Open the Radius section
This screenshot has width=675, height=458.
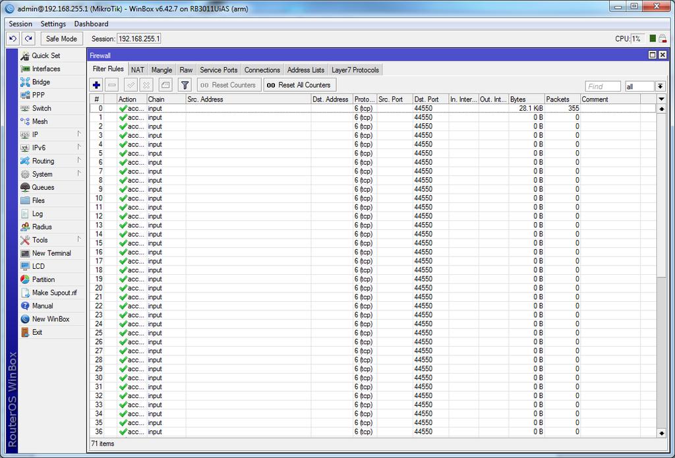click(x=42, y=227)
